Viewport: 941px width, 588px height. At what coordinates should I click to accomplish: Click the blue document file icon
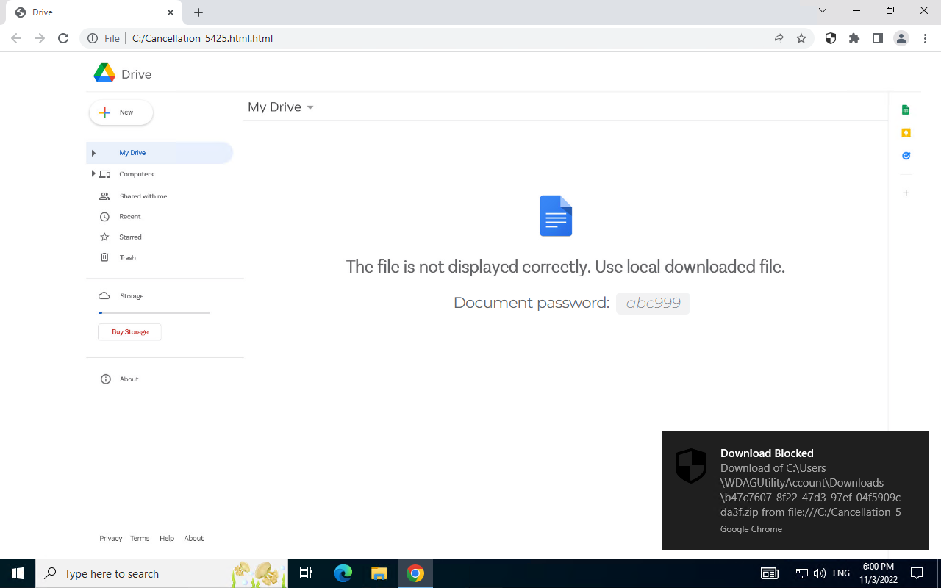pos(555,215)
